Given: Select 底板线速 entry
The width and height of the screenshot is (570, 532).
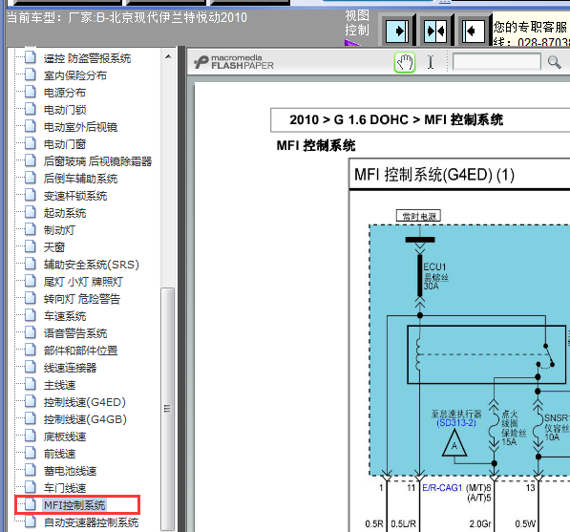Looking at the screenshot, I should click(x=65, y=436).
